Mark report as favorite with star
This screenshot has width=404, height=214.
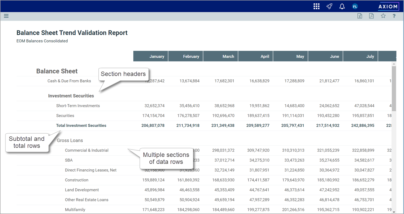pos(383,16)
